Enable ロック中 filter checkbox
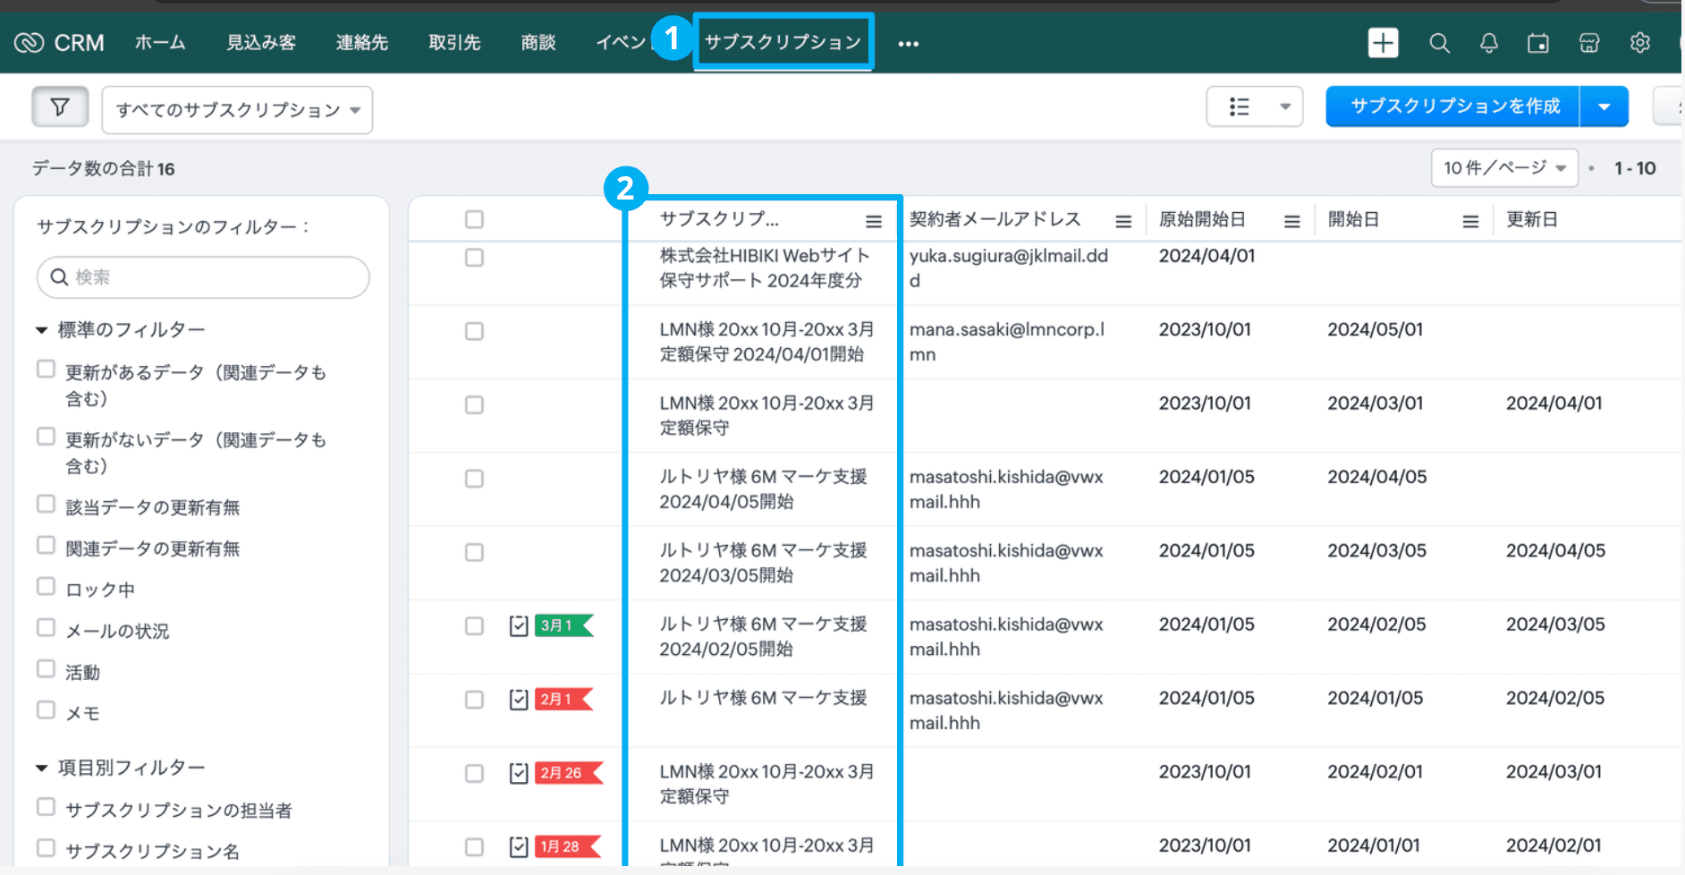Image resolution: width=1685 pixels, height=875 pixels. coord(46,586)
